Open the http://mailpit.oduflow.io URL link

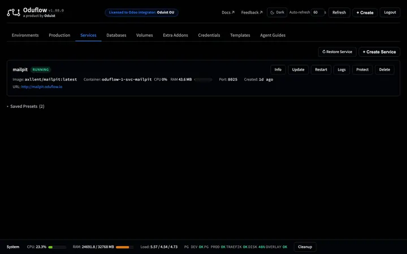tap(42, 87)
